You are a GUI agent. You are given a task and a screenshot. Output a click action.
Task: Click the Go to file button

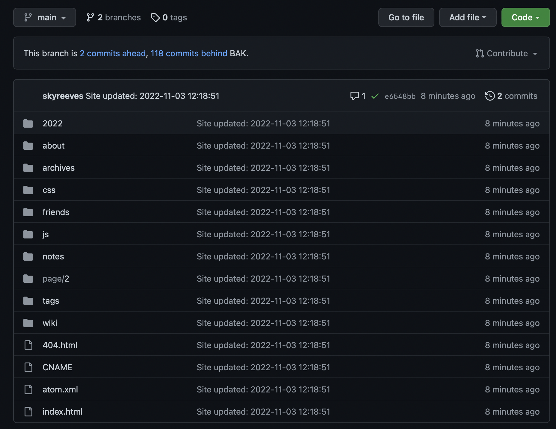click(406, 17)
